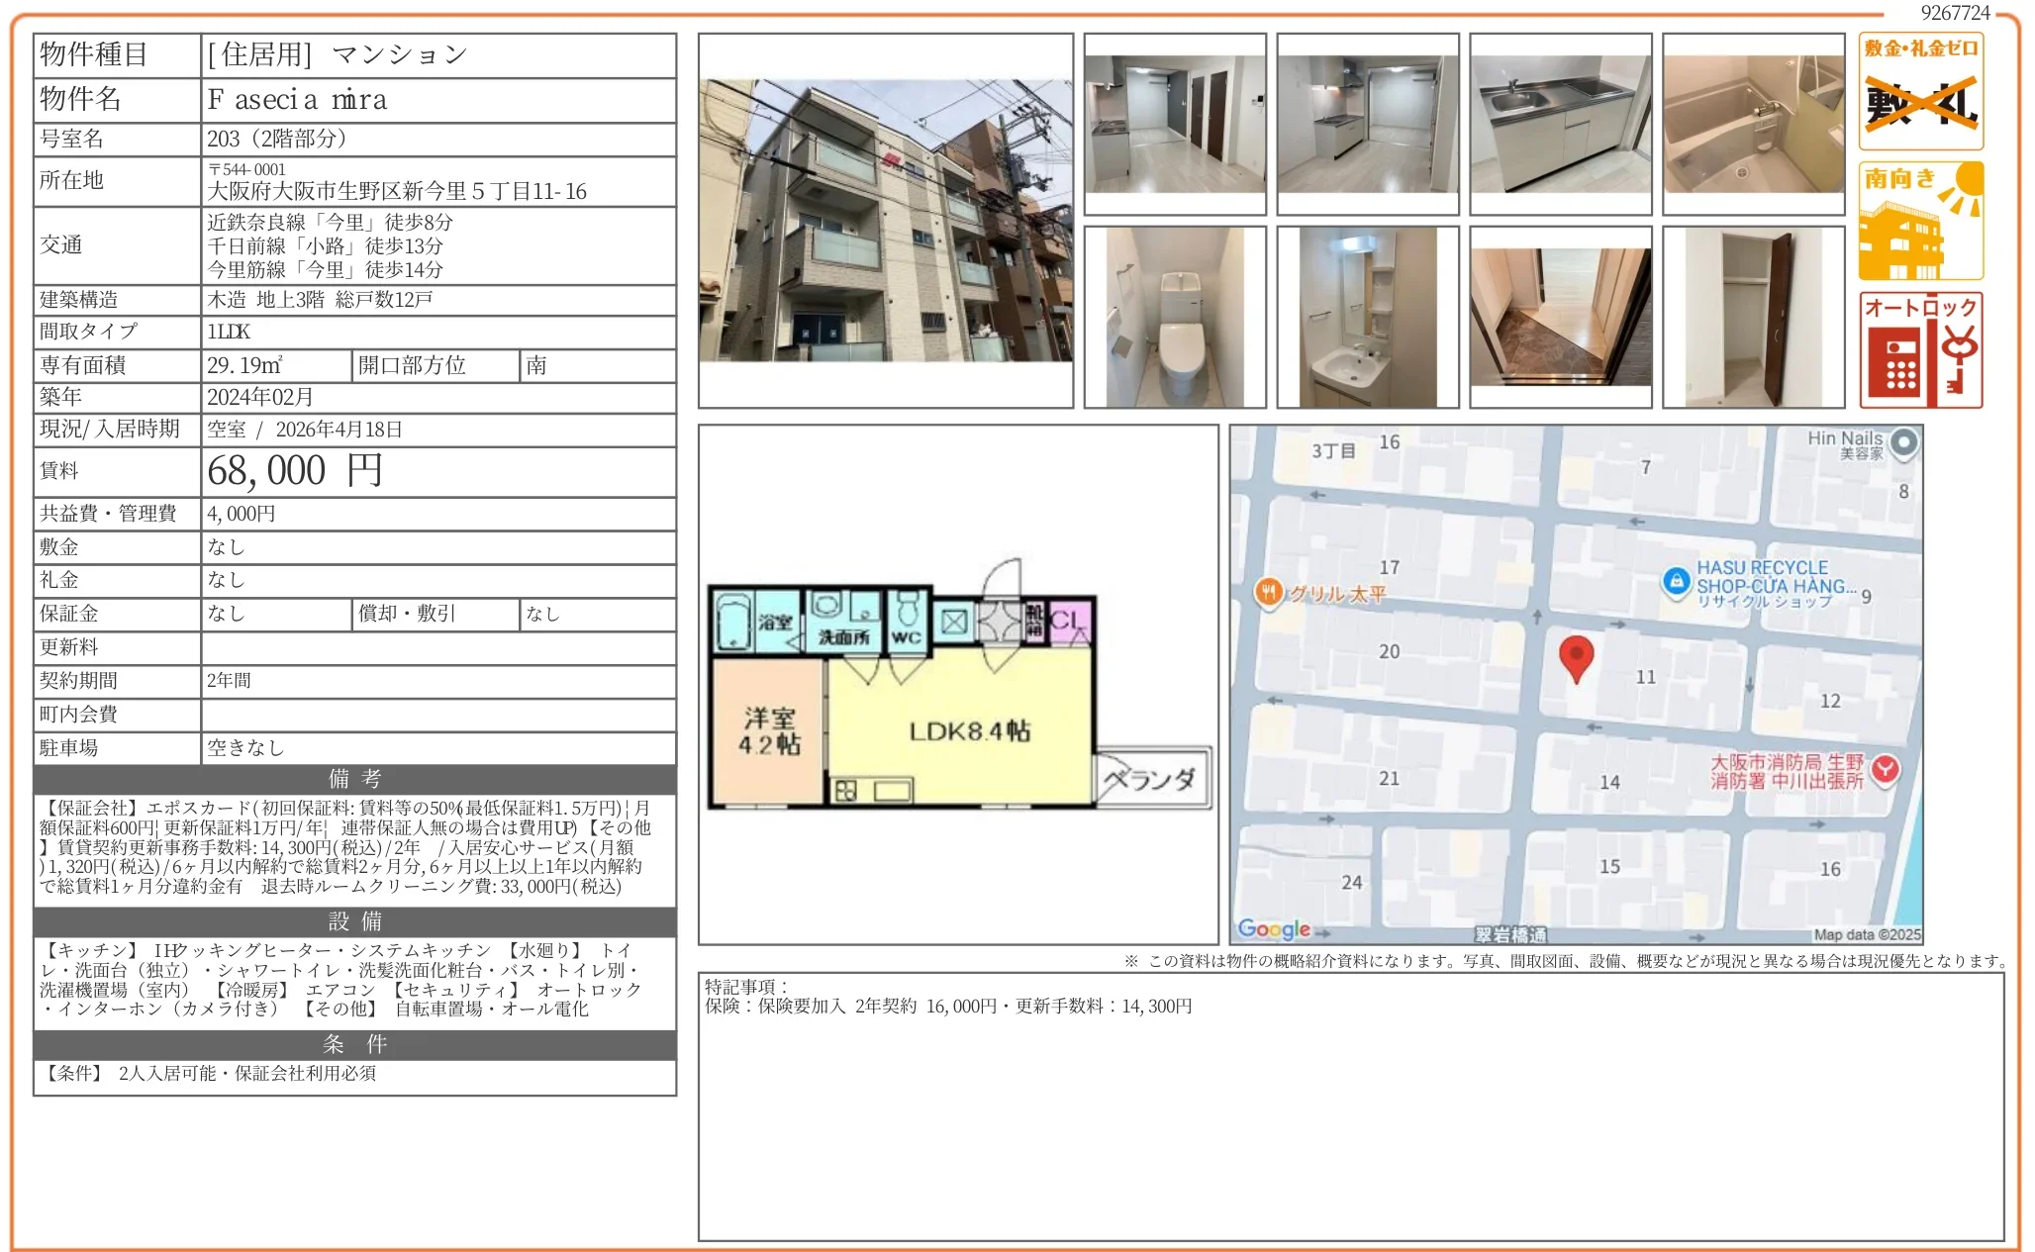Click the 68,000 円 rent value

294,471
